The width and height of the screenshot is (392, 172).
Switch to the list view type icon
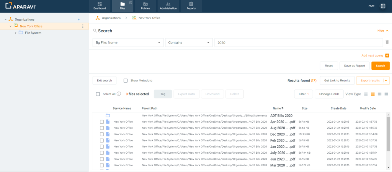[x=366, y=94]
